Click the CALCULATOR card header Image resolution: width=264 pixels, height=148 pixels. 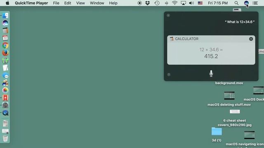[211, 39]
